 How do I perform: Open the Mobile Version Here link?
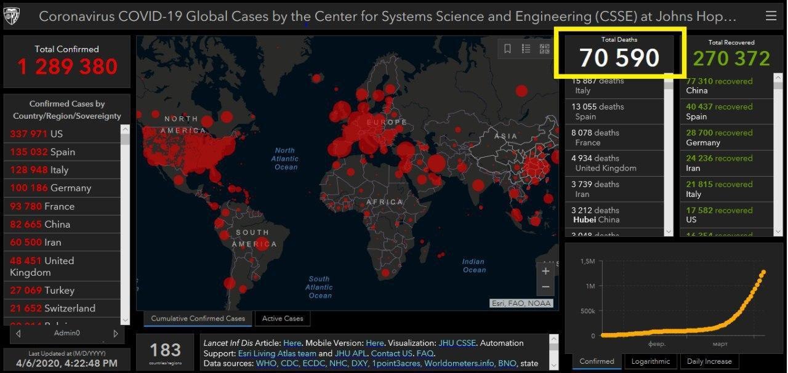375,343
